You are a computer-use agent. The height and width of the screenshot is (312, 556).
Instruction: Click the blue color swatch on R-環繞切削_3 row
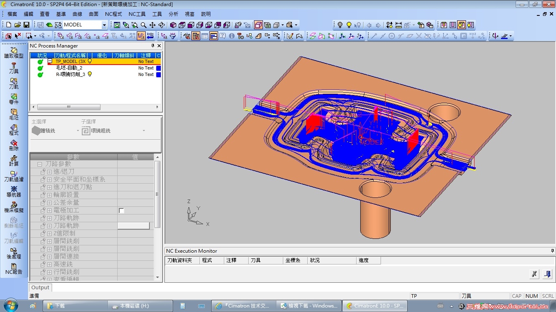(159, 74)
